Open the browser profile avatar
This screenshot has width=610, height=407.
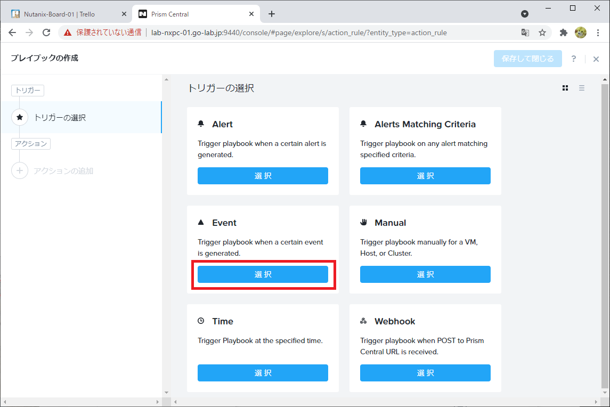pyautogui.click(x=581, y=32)
